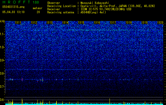This screenshot has width=166, height=105.
Task: Click time marker 1312
Action: (x=34, y=23)
